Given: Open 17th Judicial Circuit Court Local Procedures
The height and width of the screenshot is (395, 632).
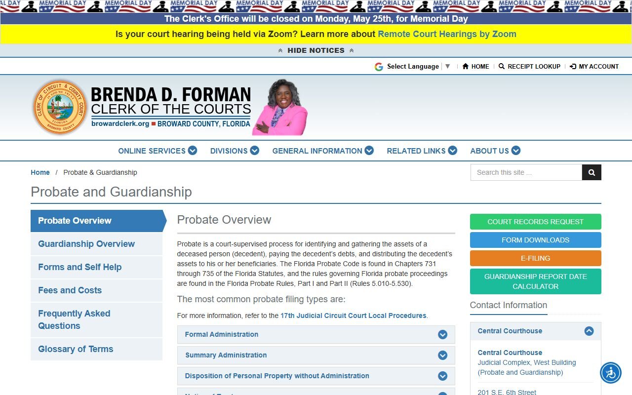Looking at the screenshot, I should click(x=353, y=316).
